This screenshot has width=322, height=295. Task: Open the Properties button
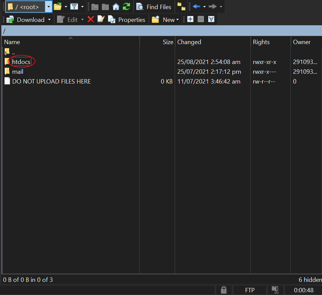pyautogui.click(x=127, y=20)
